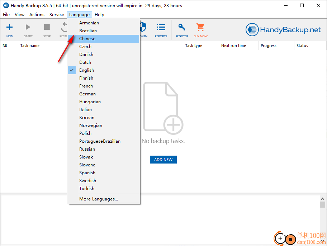The width and height of the screenshot is (327, 246).
Task: Select French language
Action: pyautogui.click(x=103, y=86)
